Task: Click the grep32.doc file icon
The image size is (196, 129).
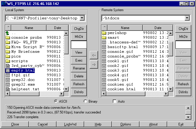Action: (8, 80)
